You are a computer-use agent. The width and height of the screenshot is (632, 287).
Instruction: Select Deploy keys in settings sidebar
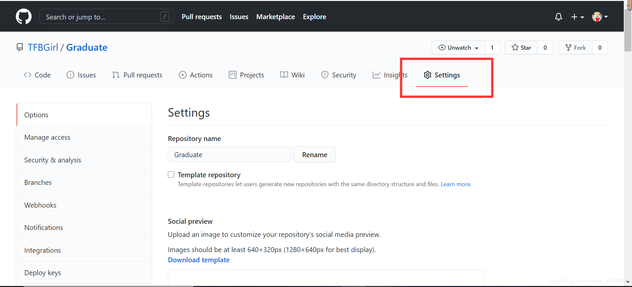[84, 273]
